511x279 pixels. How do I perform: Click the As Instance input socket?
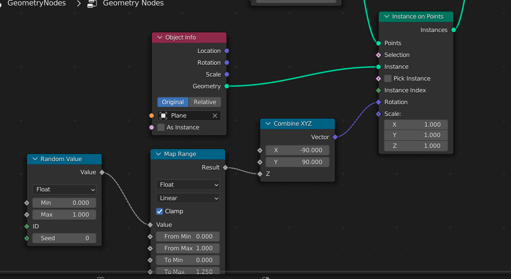point(152,127)
